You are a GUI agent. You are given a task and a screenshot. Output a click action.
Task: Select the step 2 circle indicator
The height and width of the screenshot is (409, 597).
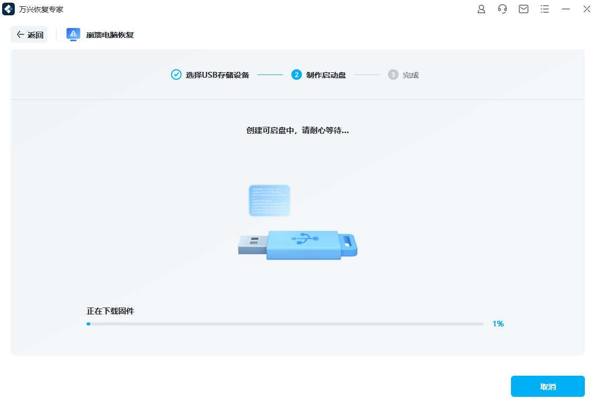(x=296, y=75)
